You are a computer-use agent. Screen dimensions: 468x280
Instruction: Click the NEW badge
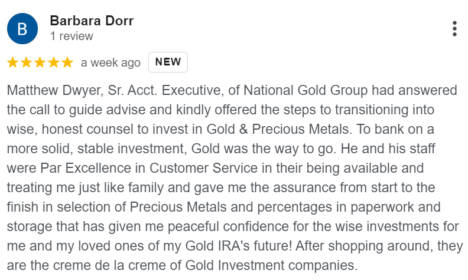[168, 62]
